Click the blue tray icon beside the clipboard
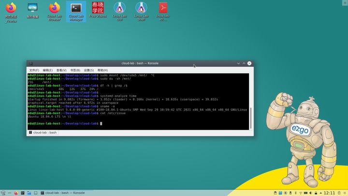The height and width of the screenshot is (196, 348). (x=280, y=193)
